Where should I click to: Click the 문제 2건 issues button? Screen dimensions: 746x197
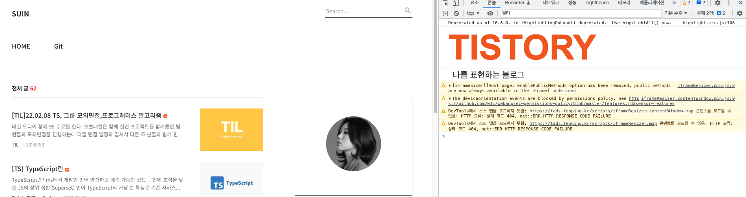click(711, 13)
